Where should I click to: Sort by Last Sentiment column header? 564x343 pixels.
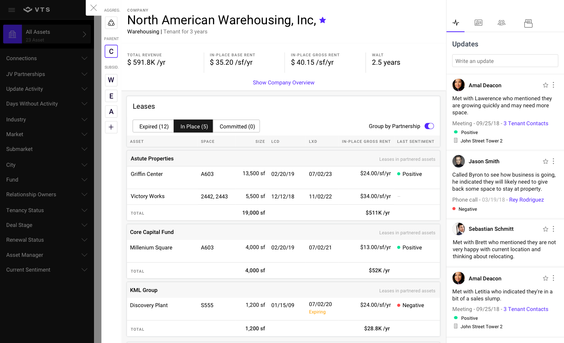point(415,141)
